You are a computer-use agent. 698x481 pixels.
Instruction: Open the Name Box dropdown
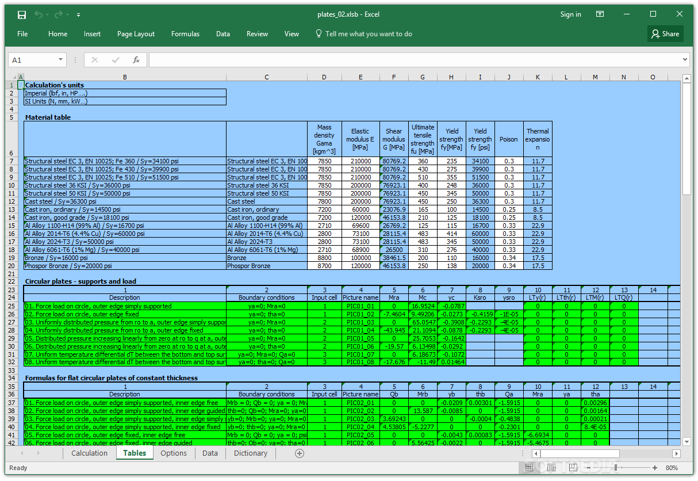pos(61,60)
